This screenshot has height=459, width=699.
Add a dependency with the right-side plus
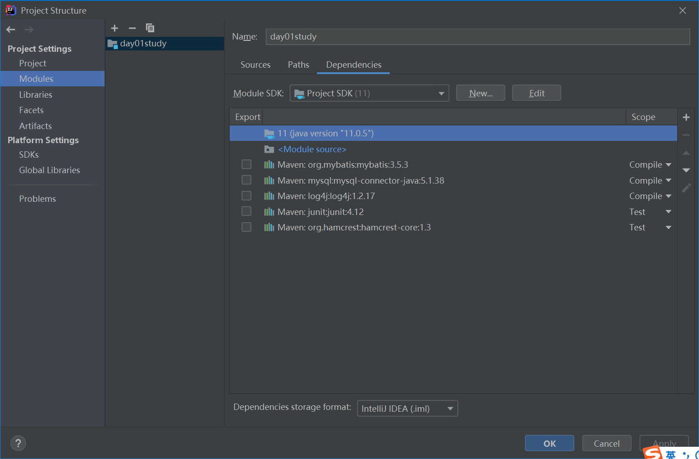pyautogui.click(x=686, y=117)
